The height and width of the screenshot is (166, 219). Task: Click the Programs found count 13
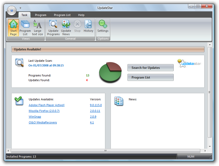pyautogui.click(x=88, y=75)
